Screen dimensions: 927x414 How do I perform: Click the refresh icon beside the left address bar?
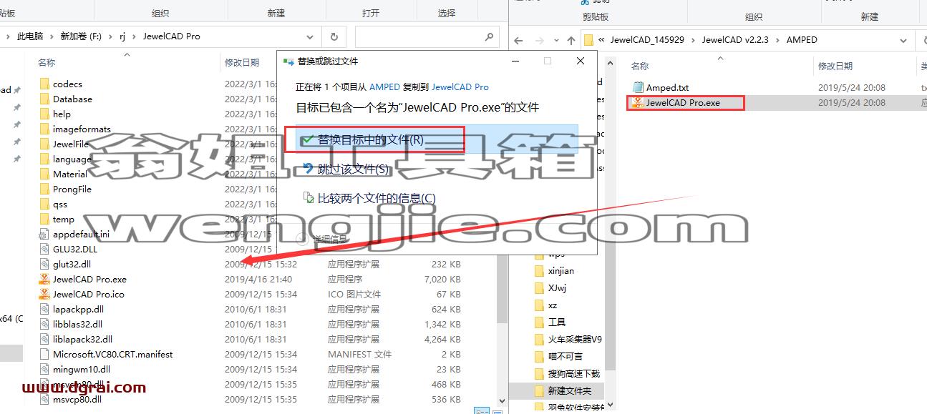[334, 36]
